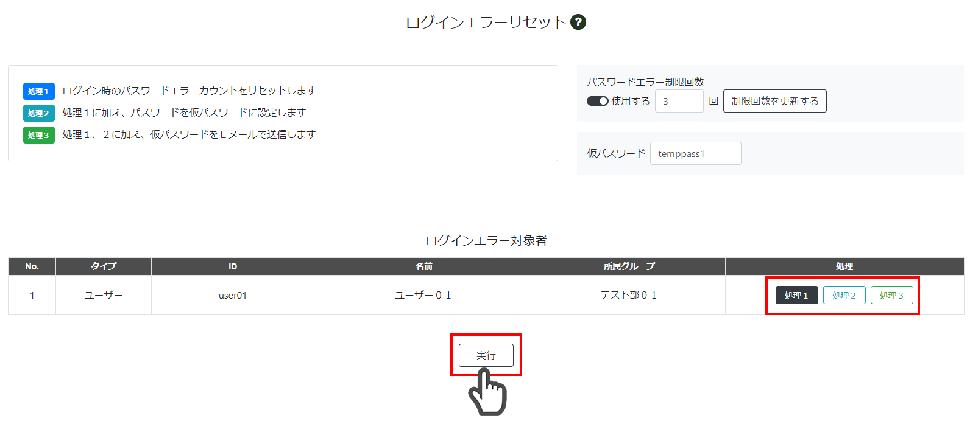Image resolution: width=970 pixels, height=424 pixels.
Task: Click the 名前 column header
Action: 424,266
